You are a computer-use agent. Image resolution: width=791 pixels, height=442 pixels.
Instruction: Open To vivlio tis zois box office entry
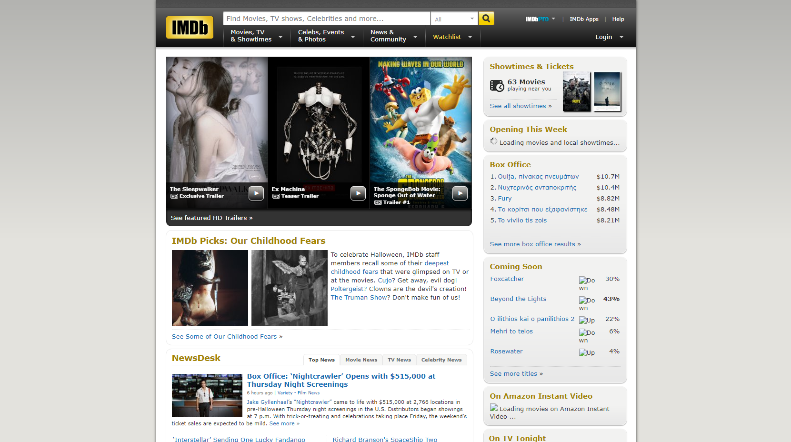click(522, 221)
